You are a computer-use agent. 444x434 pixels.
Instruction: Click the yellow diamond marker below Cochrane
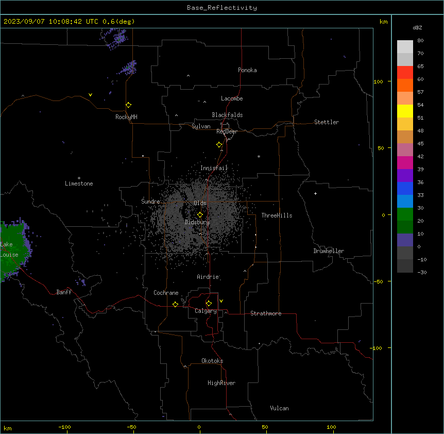point(175,304)
